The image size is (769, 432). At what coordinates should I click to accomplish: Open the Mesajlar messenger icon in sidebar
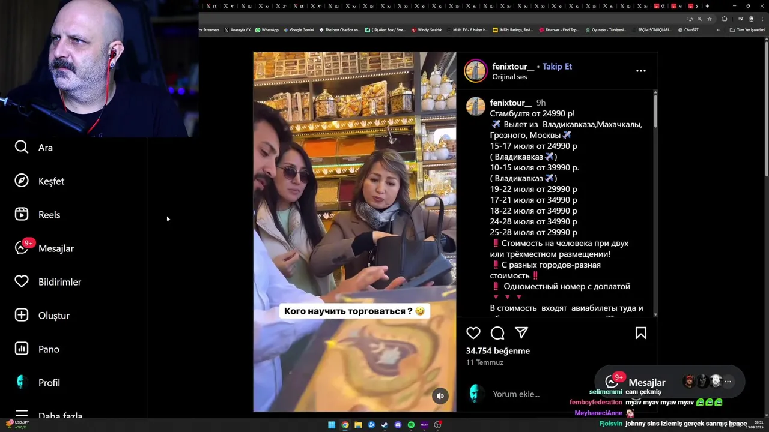pyautogui.click(x=22, y=248)
